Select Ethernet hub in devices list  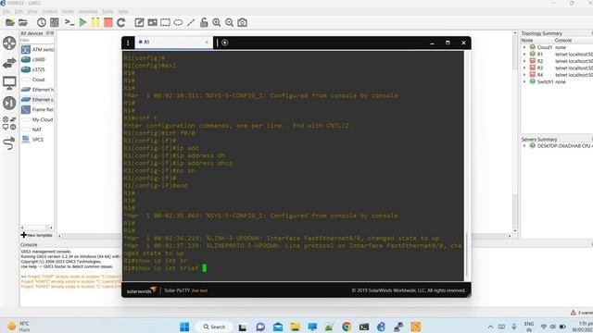pyautogui.click(x=37, y=90)
